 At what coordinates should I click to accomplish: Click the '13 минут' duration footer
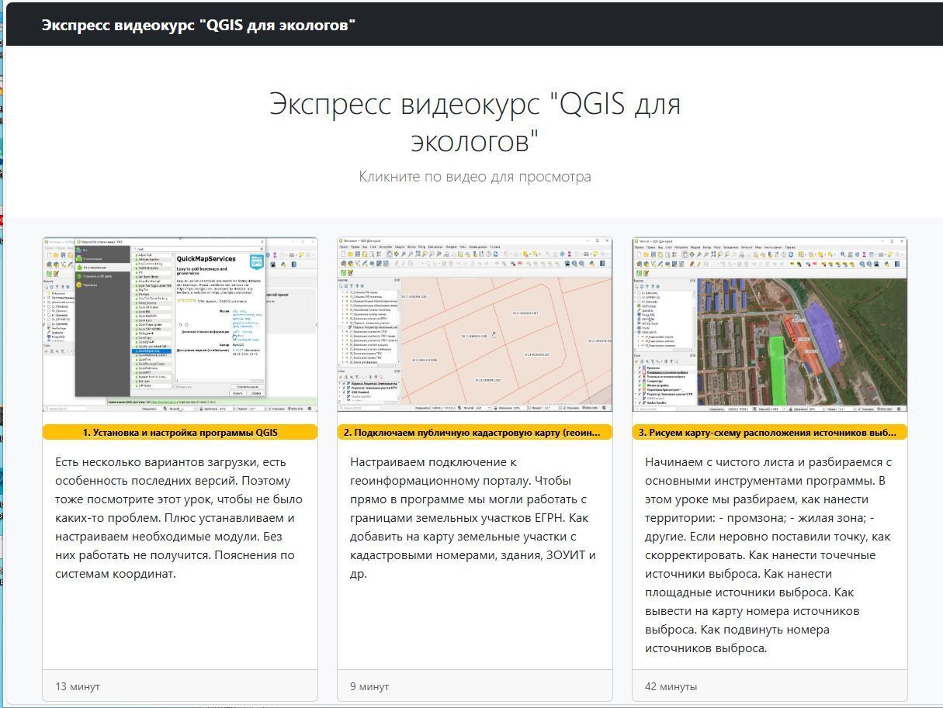(x=78, y=686)
